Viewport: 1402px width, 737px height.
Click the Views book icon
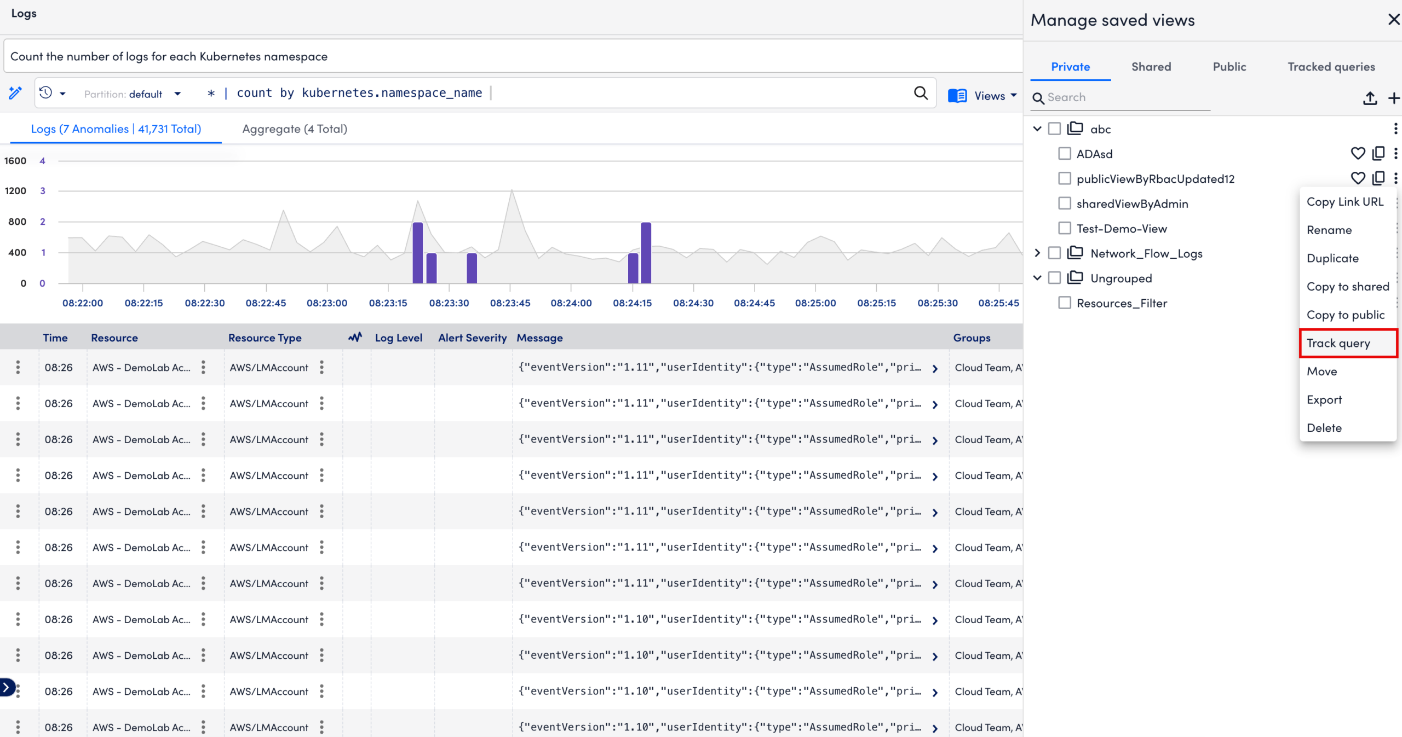(x=957, y=96)
